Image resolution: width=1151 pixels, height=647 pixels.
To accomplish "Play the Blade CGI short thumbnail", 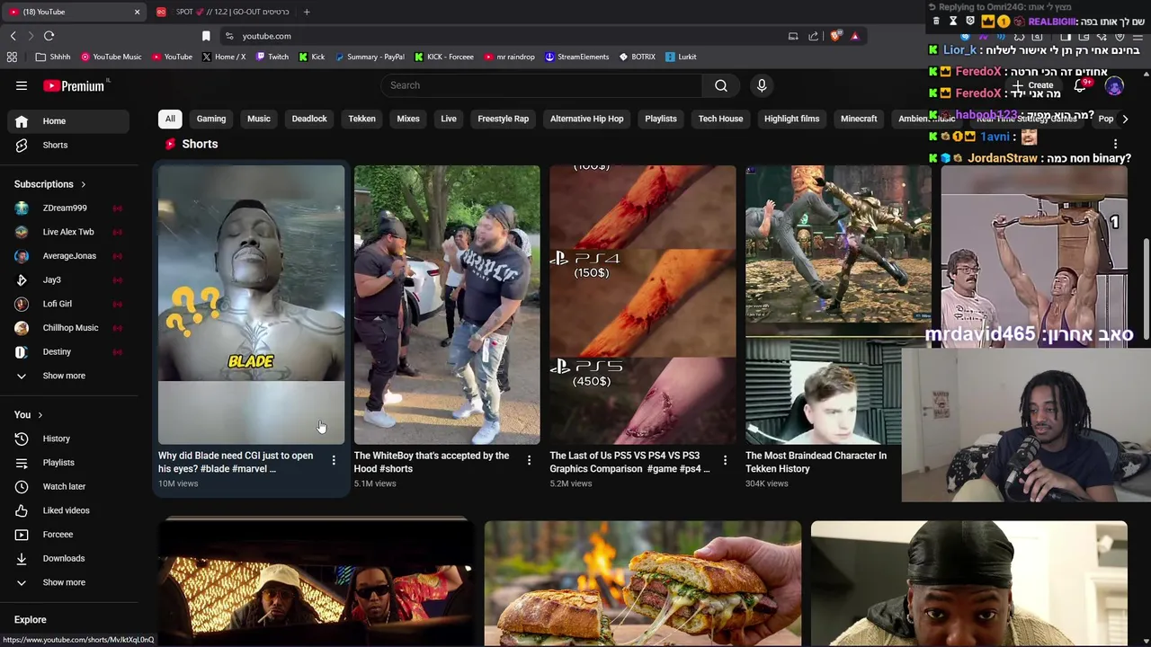I will (251, 305).
